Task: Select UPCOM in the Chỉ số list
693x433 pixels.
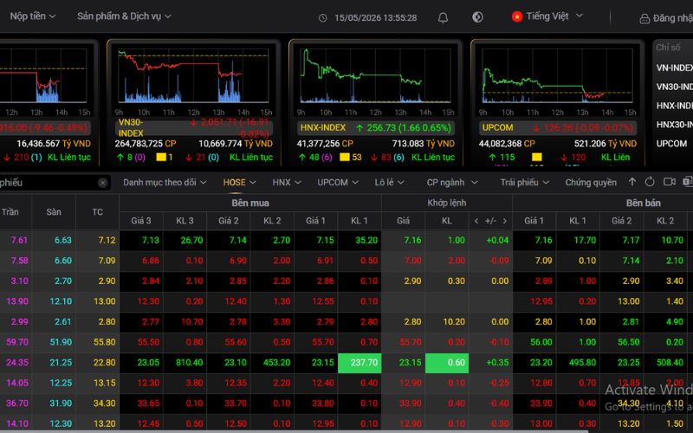Action: [x=672, y=144]
